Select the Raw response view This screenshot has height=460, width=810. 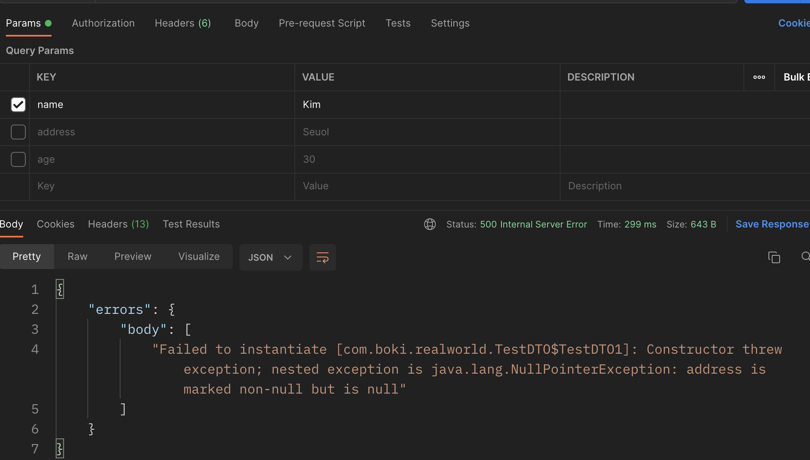[77, 257]
